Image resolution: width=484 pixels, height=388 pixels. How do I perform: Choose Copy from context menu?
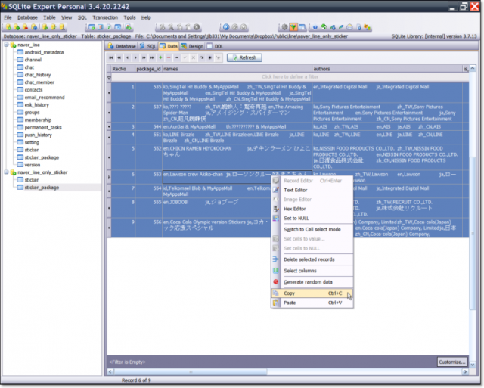pyautogui.click(x=312, y=293)
